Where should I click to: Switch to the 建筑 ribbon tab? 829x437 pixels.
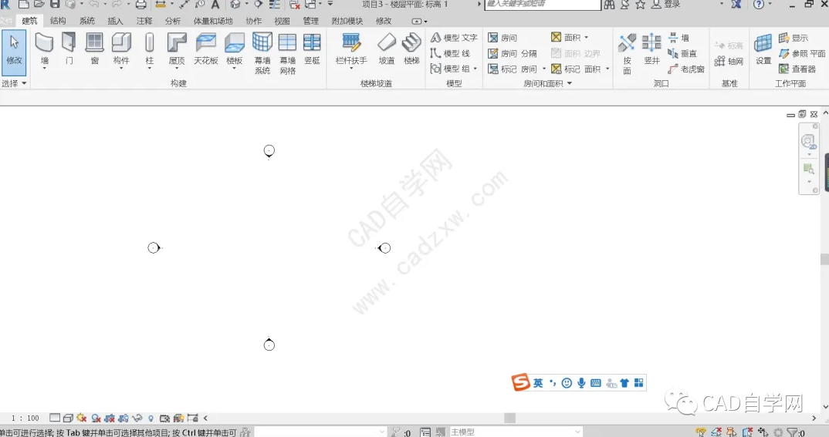pos(29,21)
